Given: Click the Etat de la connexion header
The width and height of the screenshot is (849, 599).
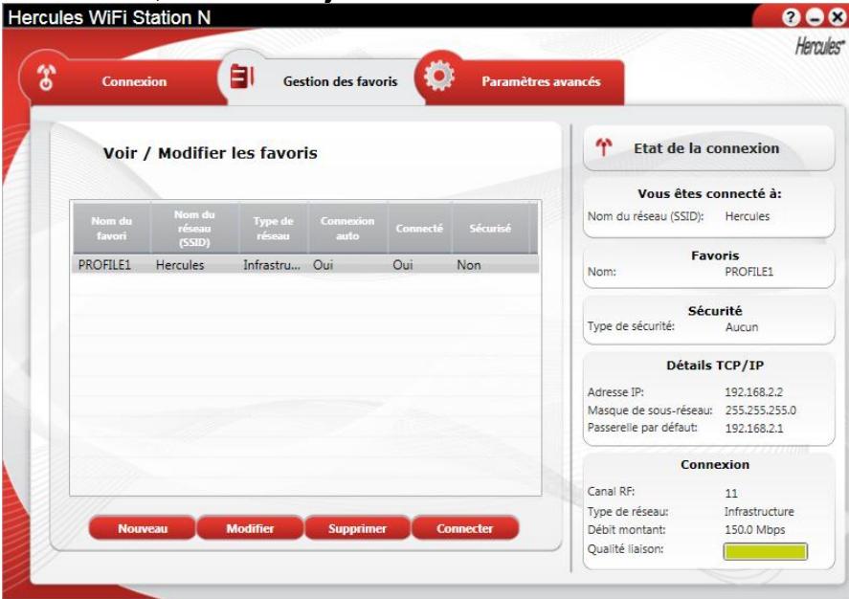Looking at the screenshot, I should [708, 148].
